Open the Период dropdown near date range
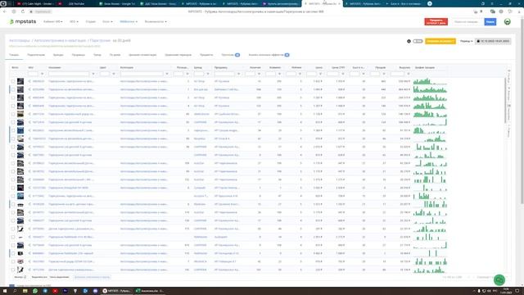This screenshot has width=524, height=295. click(x=466, y=41)
